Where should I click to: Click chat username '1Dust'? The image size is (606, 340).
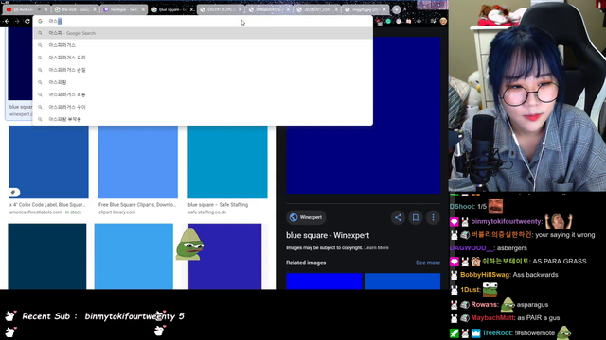471,290
